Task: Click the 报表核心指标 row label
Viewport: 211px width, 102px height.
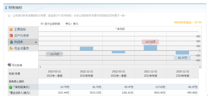Action: 16,81
